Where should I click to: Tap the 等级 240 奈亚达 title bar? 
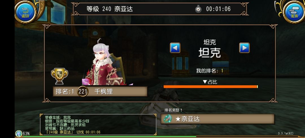[x=160, y=9]
